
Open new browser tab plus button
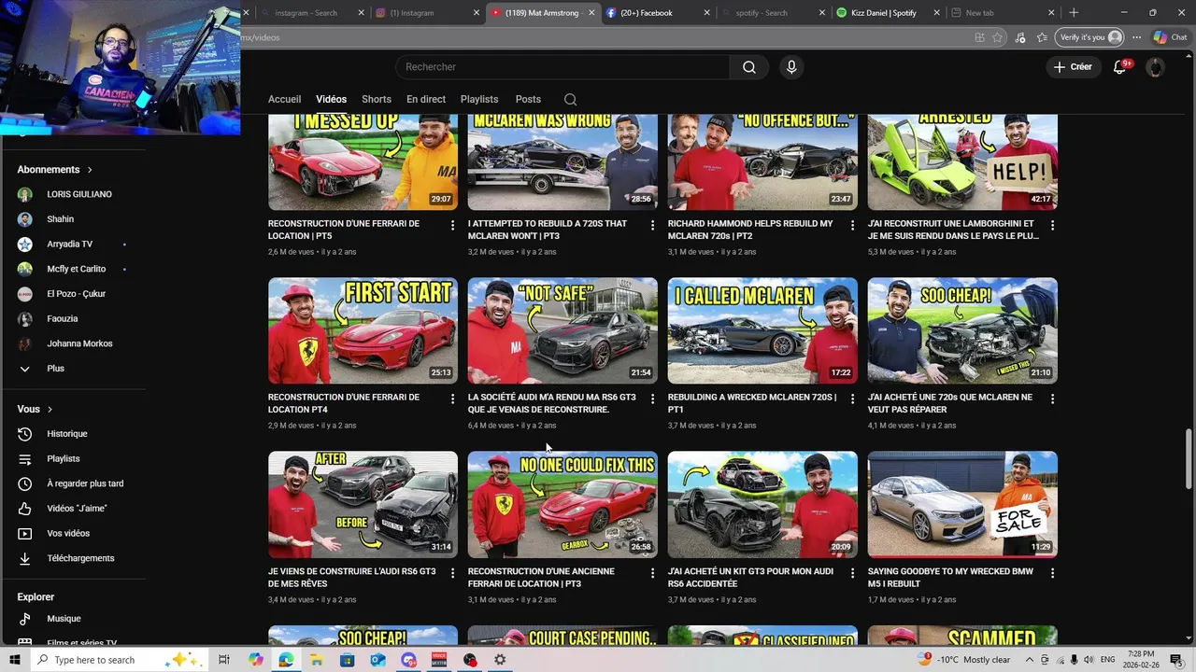click(1074, 13)
